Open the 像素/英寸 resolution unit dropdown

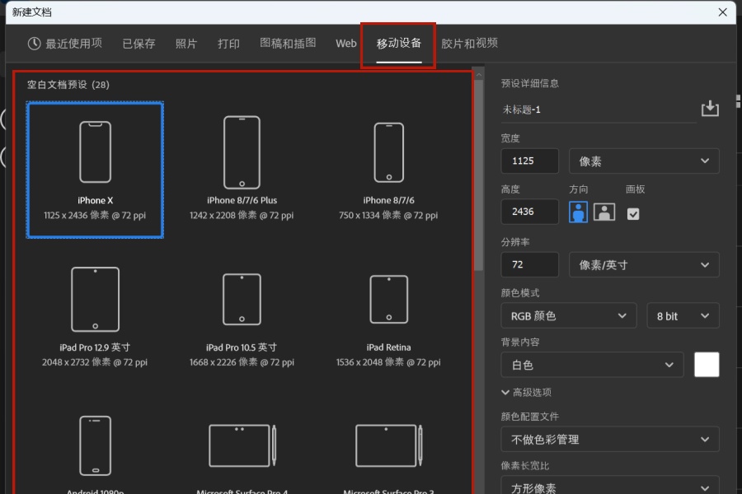point(644,265)
